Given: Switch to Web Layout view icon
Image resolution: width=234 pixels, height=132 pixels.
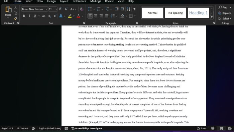Looking at the screenshot, I should click(x=230, y=128).
